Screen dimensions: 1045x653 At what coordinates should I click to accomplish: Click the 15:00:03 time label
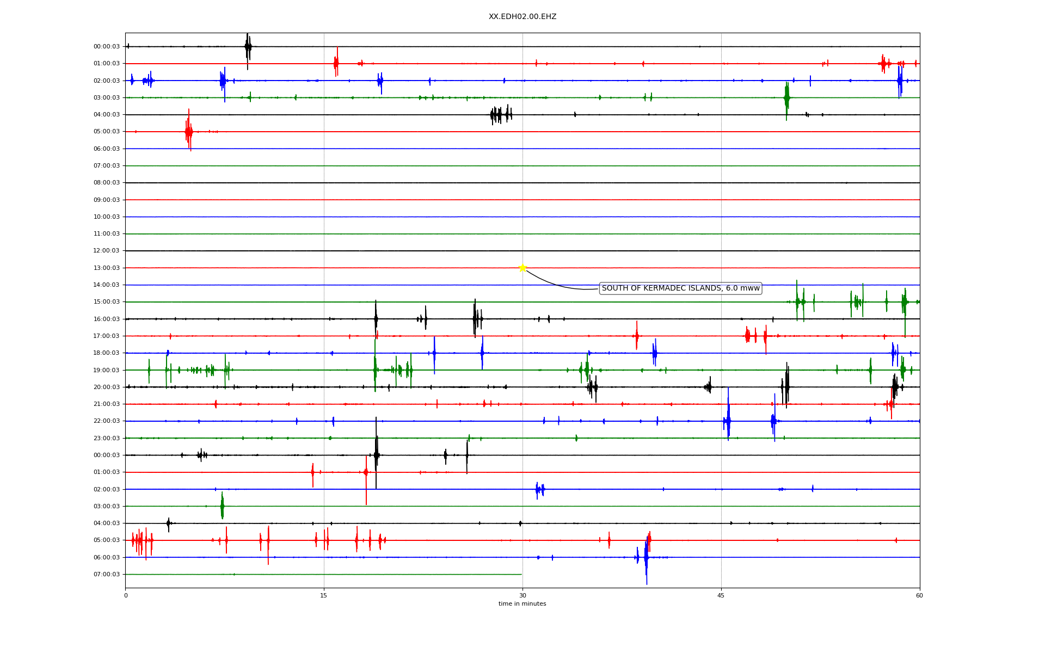[x=107, y=302]
